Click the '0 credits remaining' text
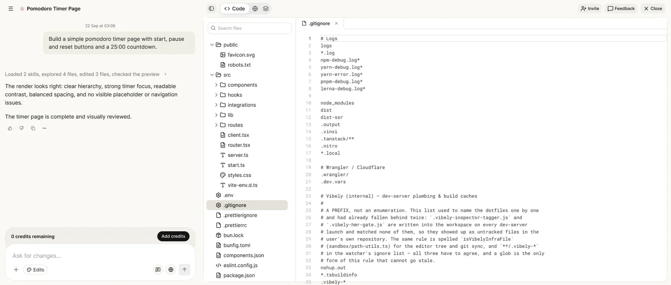Image resolution: width=671 pixels, height=285 pixels. pyautogui.click(x=33, y=236)
